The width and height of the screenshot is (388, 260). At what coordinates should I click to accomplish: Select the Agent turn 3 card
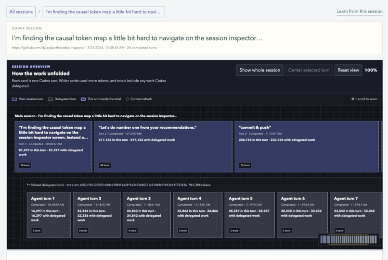tap(147, 215)
